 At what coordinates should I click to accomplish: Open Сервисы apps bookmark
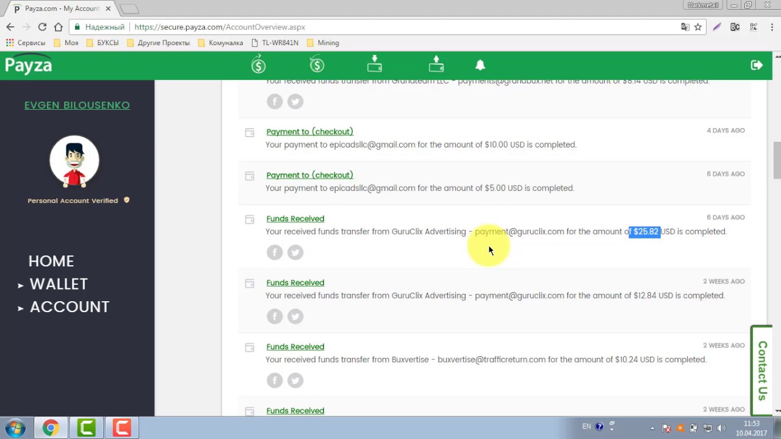26,43
